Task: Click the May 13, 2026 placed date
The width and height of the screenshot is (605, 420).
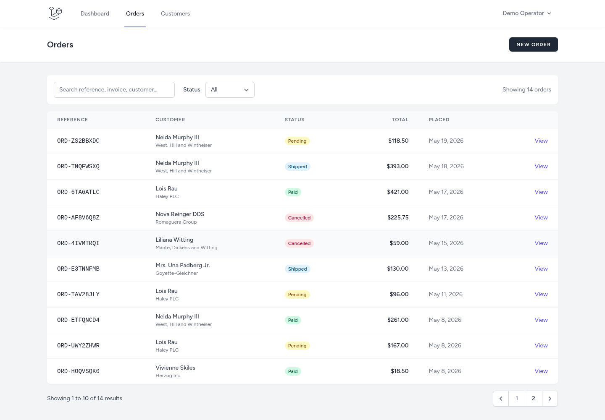Action: tap(446, 269)
